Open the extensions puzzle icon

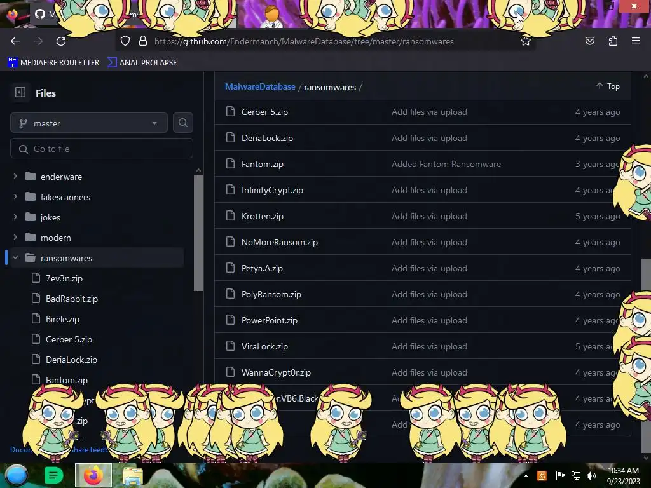(x=613, y=41)
